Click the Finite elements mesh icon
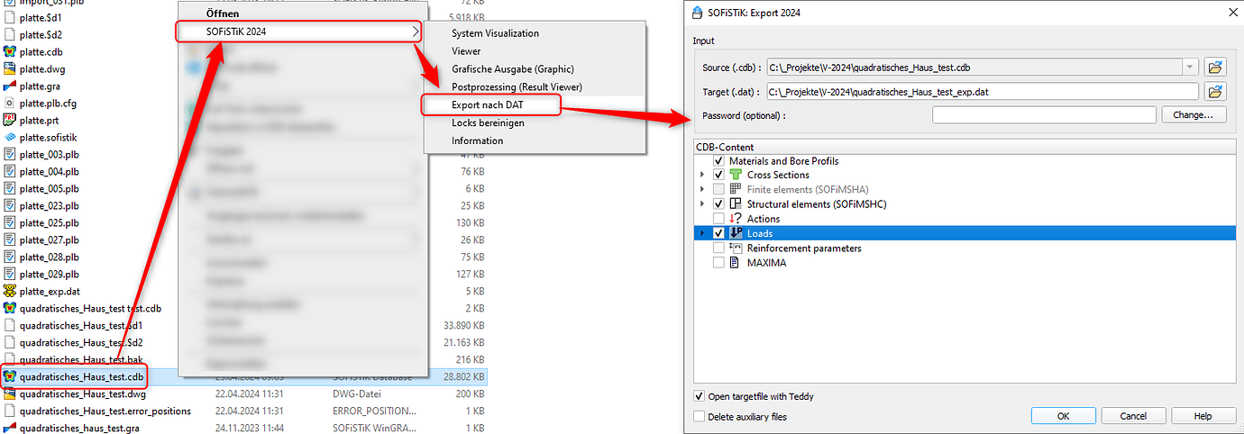This screenshot has width=1244, height=434. [x=736, y=189]
